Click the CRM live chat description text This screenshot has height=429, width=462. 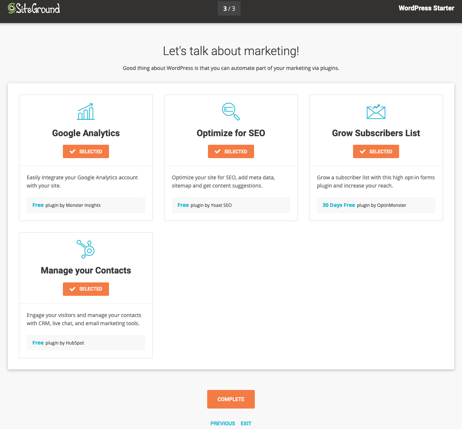(84, 319)
